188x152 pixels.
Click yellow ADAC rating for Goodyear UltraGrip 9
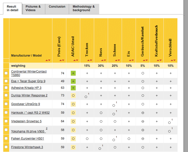click(73, 104)
